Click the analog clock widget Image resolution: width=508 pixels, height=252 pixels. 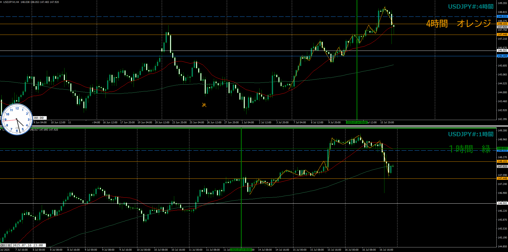tap(17, 119)
